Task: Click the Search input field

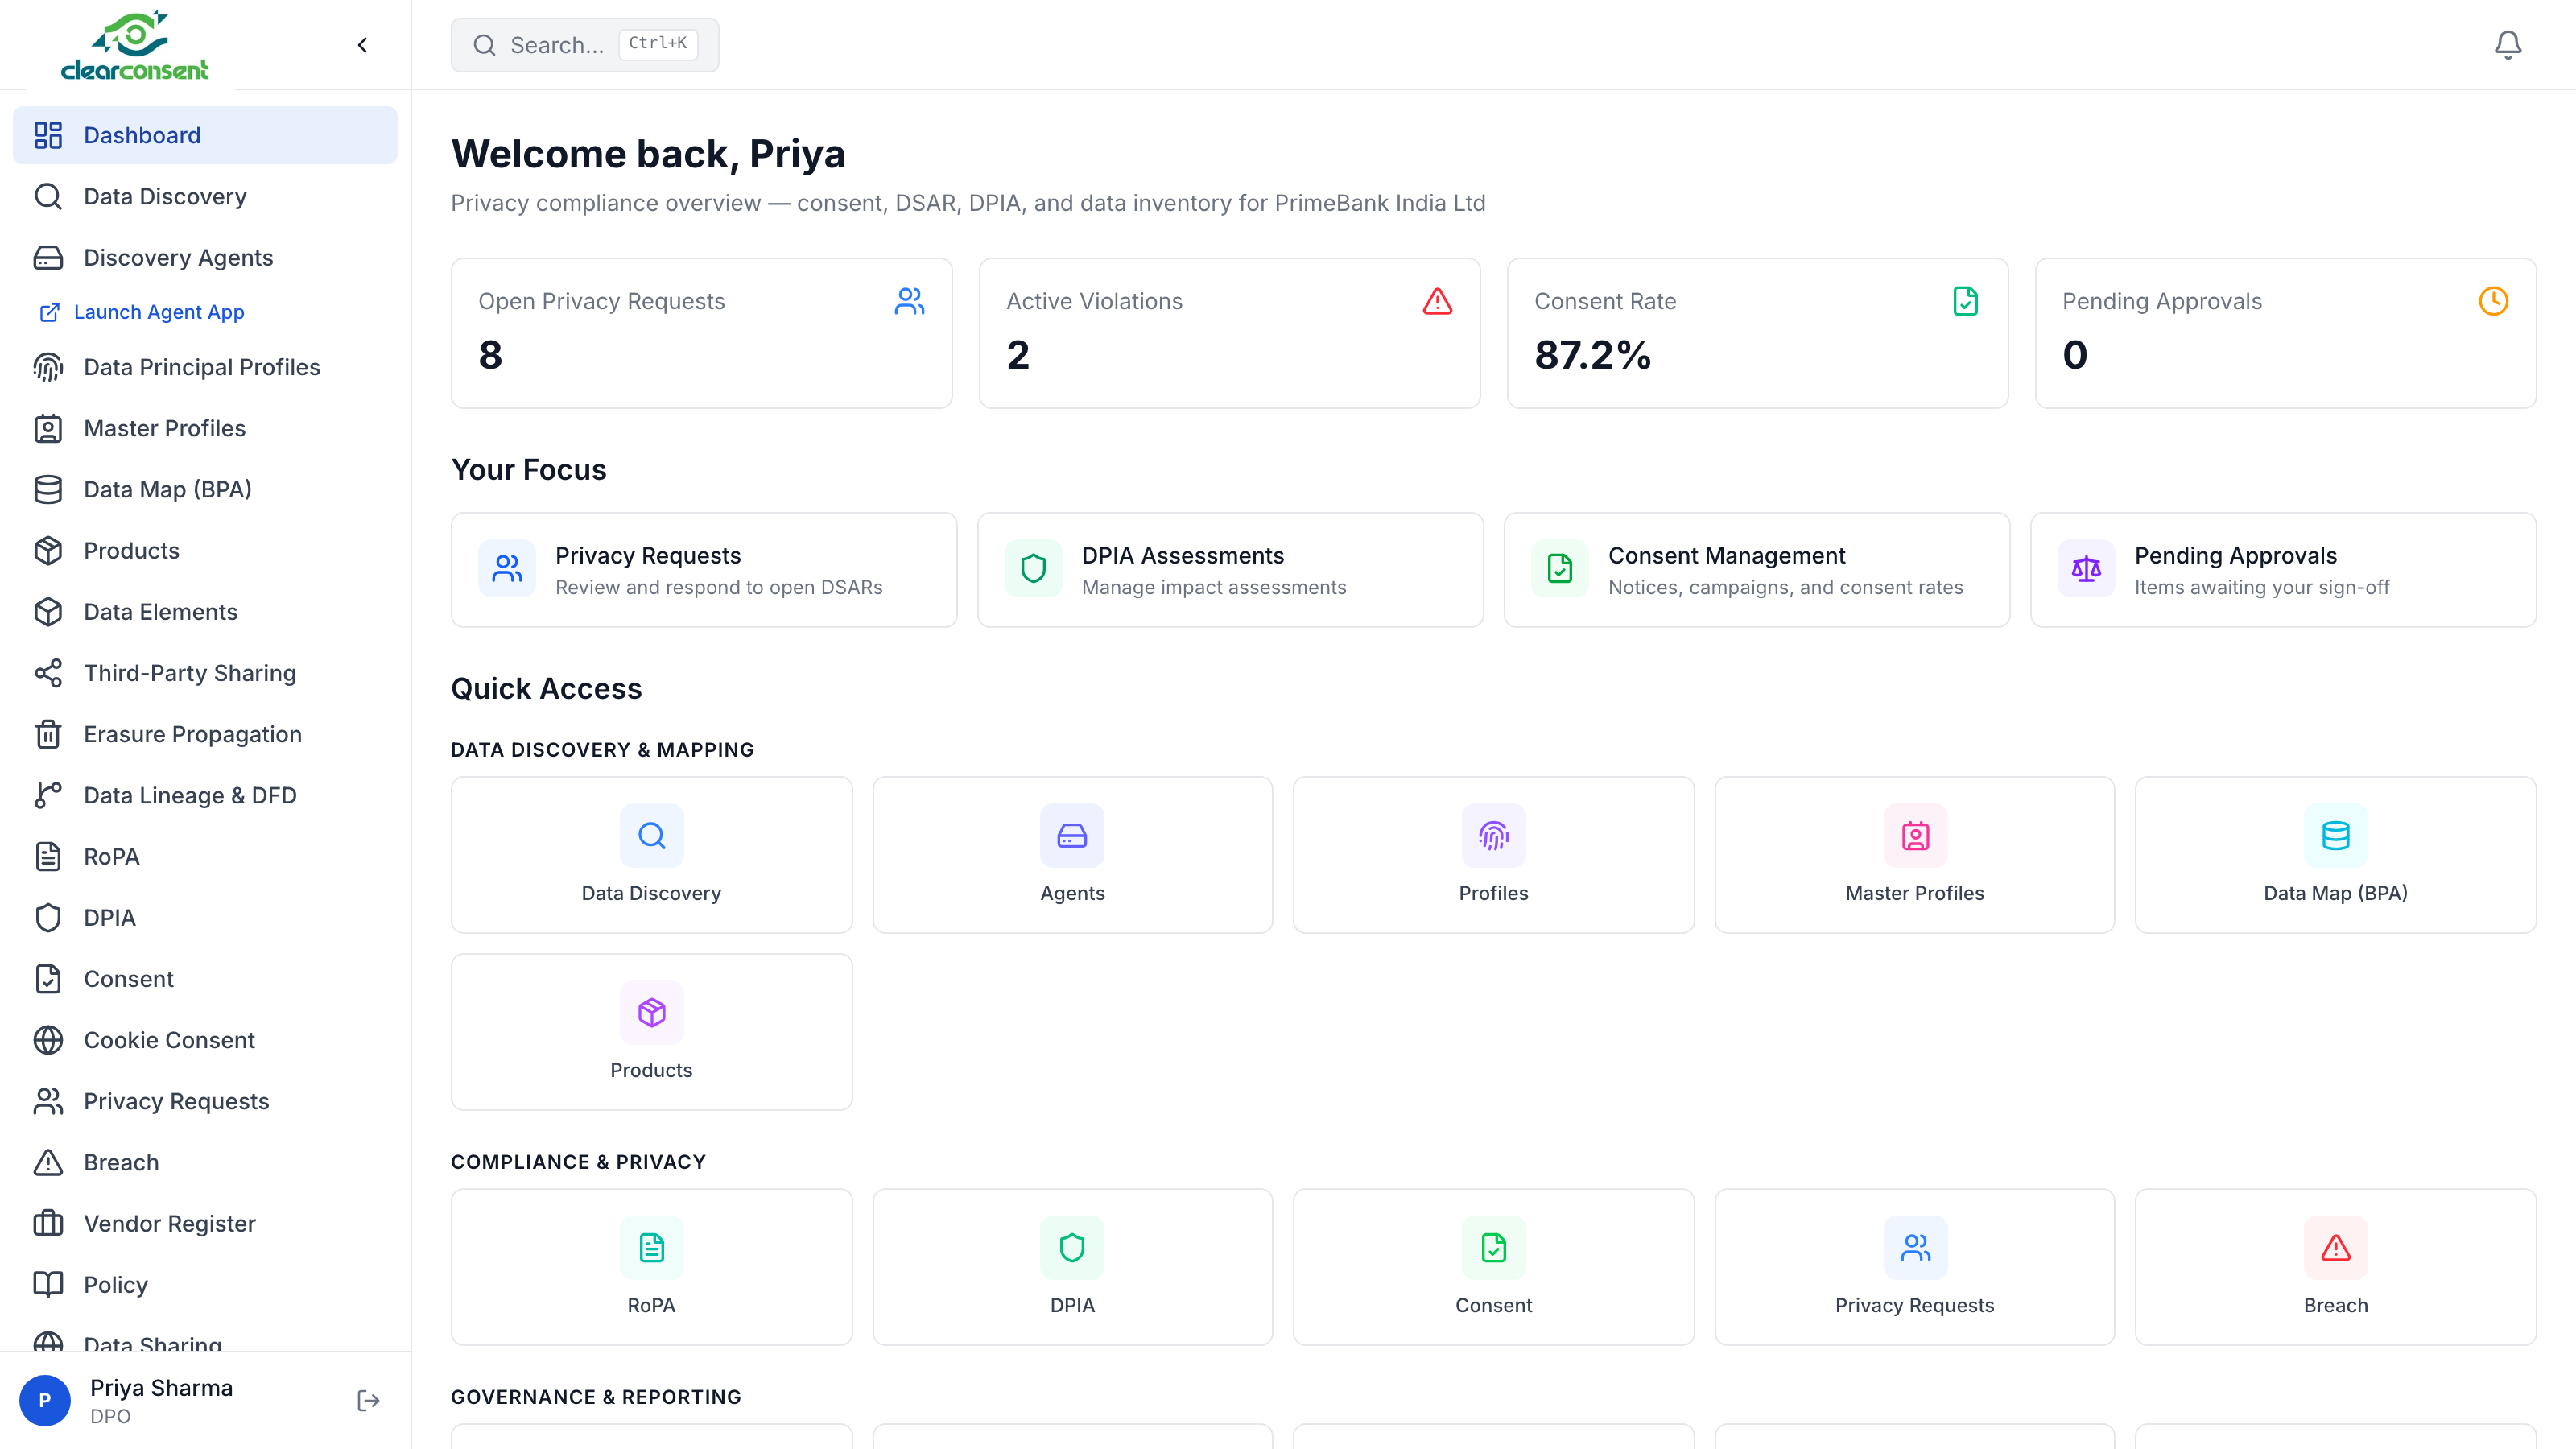Action: [x=584, y=45]
